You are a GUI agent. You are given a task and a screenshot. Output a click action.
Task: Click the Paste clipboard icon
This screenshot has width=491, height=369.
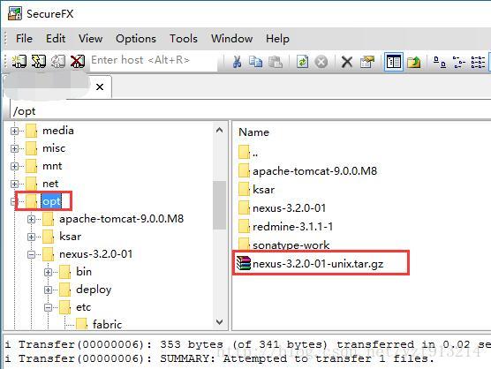coord(276,62)
